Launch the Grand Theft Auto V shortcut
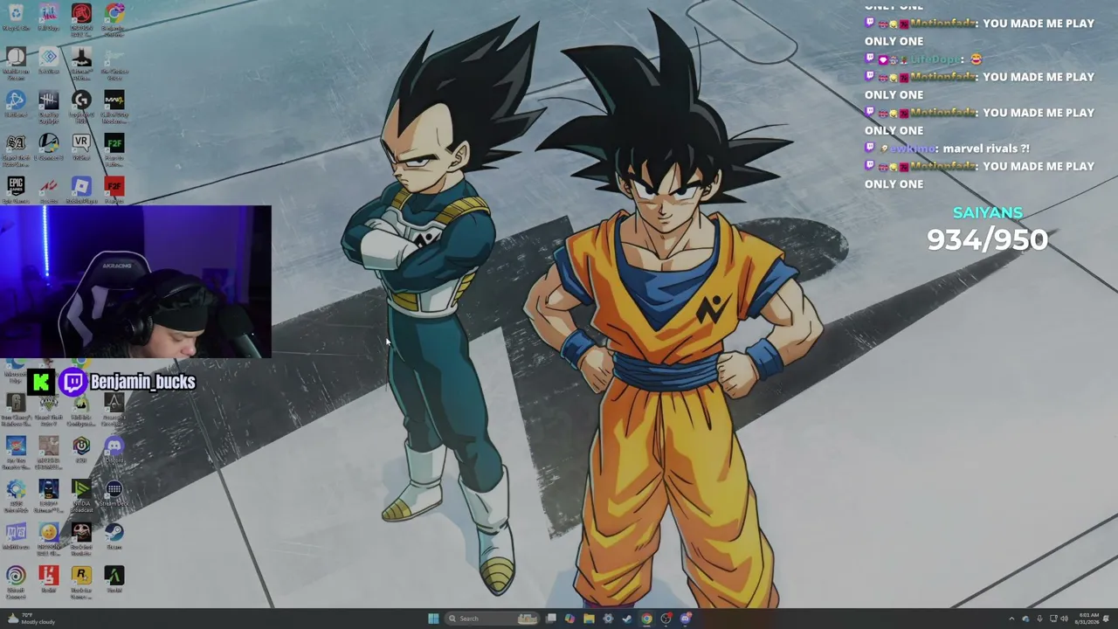The height and width of the screenshot is (629, 1118). [x=48, y=404]
